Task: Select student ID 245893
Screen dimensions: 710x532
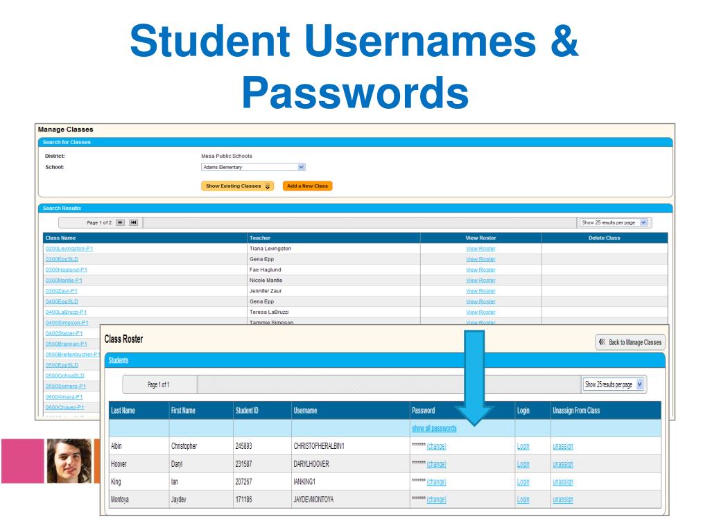Action: [x=243, y=446]
